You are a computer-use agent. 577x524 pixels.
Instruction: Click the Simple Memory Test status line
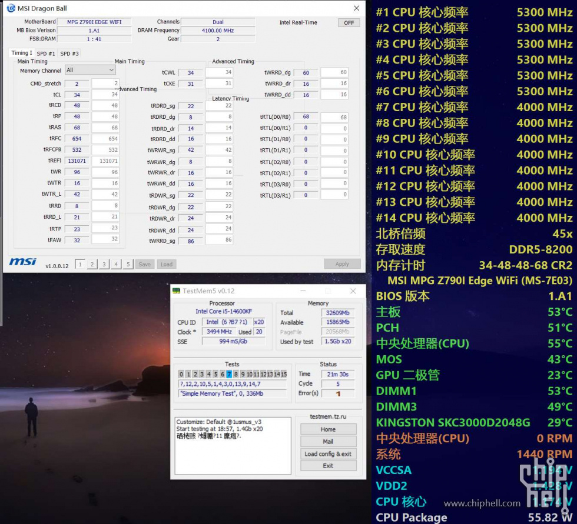click(233, 393)
